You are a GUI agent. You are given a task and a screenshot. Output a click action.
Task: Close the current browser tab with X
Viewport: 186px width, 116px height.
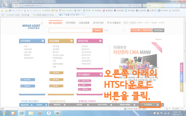click(x=83, y=15)
